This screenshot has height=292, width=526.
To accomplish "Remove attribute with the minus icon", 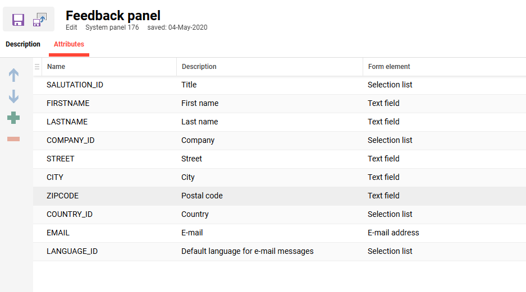I will [x=13, y=138].
